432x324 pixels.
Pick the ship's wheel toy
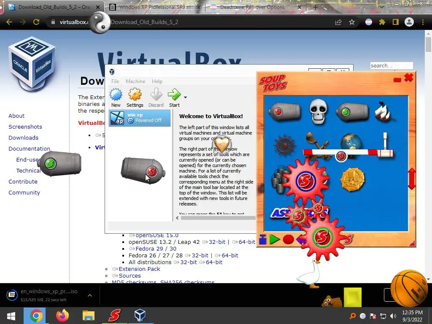click(x=284, y=145)
